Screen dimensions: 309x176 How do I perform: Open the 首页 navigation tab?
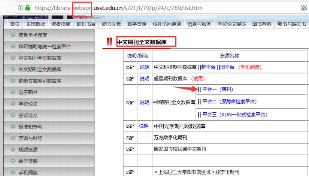coord(15,24)
